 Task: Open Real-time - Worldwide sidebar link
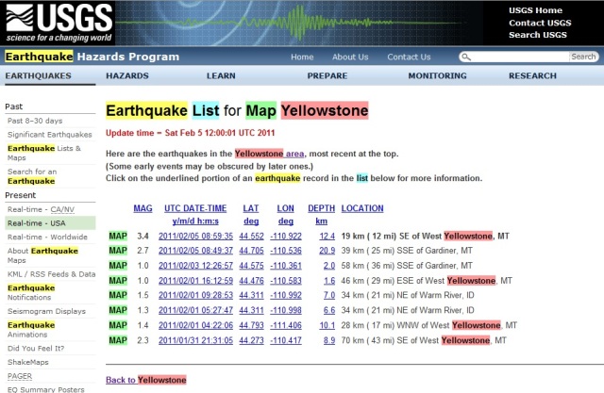click(x=47, y=237)
